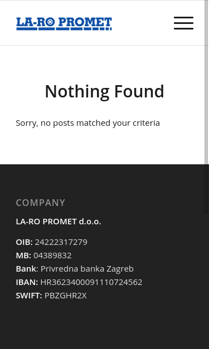Image resolution: width=209 pixels, height=349 pixels.
Task: Click the COMPANY footer heading
Action: coord(41,203)
